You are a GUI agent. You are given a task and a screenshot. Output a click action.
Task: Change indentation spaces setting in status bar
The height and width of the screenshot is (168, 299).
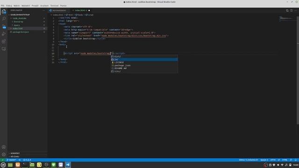click(x=264, y=160)
